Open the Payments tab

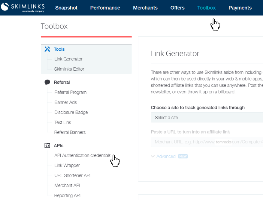point(240,8)
